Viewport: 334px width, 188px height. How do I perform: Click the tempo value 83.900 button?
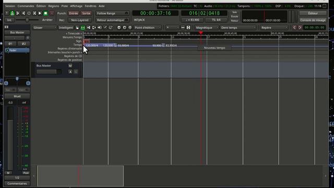pos(193,20)
